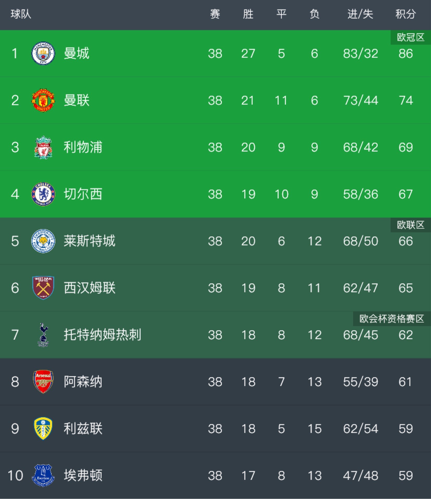Viewport: 431px width, 499px height.
Task: Click the Tottenham Hotspur cockerel logo
Action: coord(43,335)
